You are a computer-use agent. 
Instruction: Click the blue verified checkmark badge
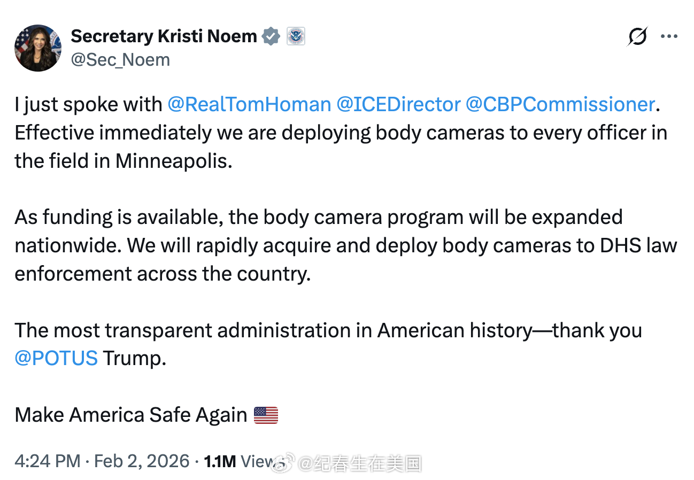[272, 36]
